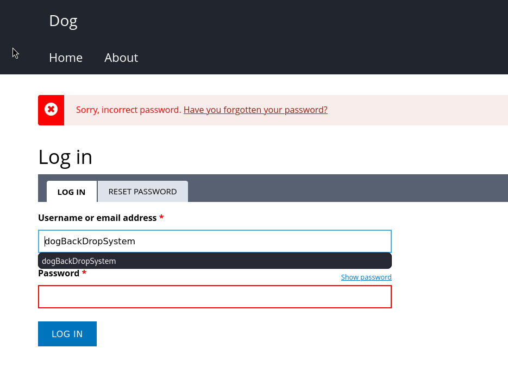Open the About page from navigation

pyautogui.click(x=121, y=58)
